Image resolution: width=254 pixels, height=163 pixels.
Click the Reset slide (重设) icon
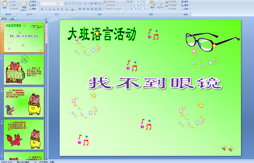tap(30, 5)
